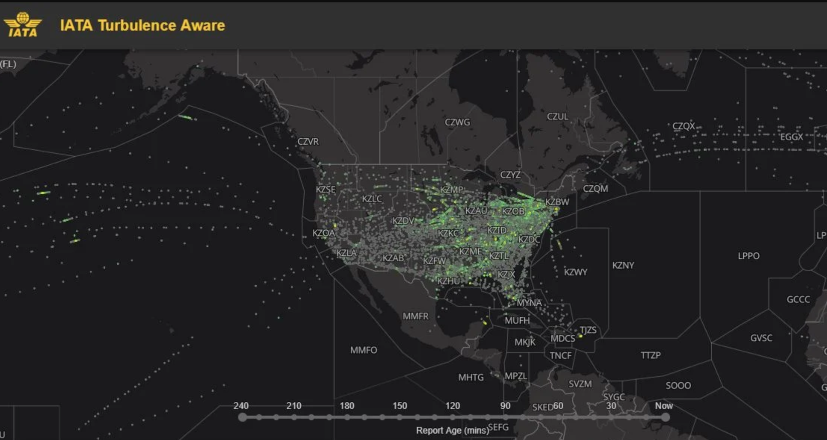Click the 240-minute slider handle
Screen dimensions: 827x440
pos(243,417)
